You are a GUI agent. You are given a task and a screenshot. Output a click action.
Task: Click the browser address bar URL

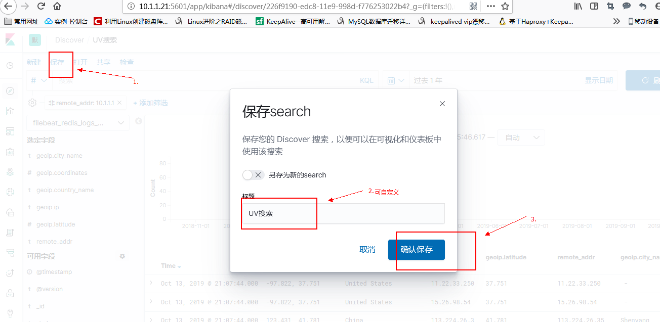pos(297,7)
